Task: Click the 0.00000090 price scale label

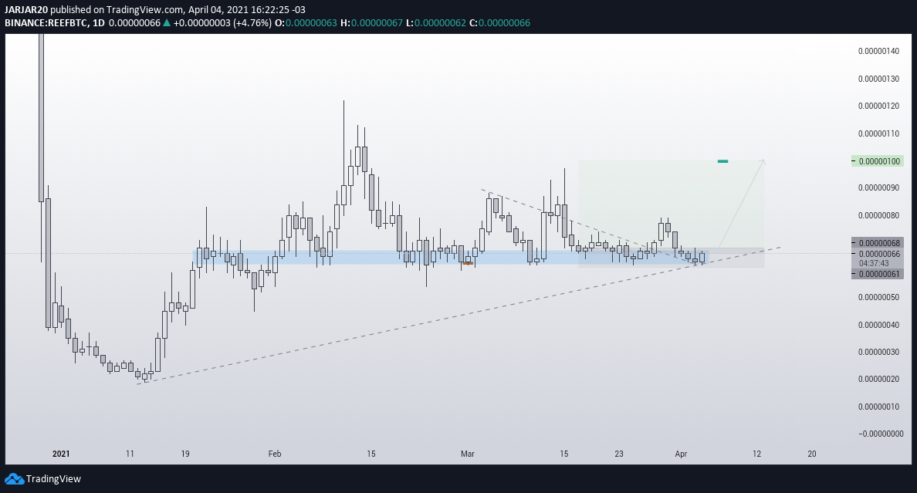Action: (x=879, y=187)
